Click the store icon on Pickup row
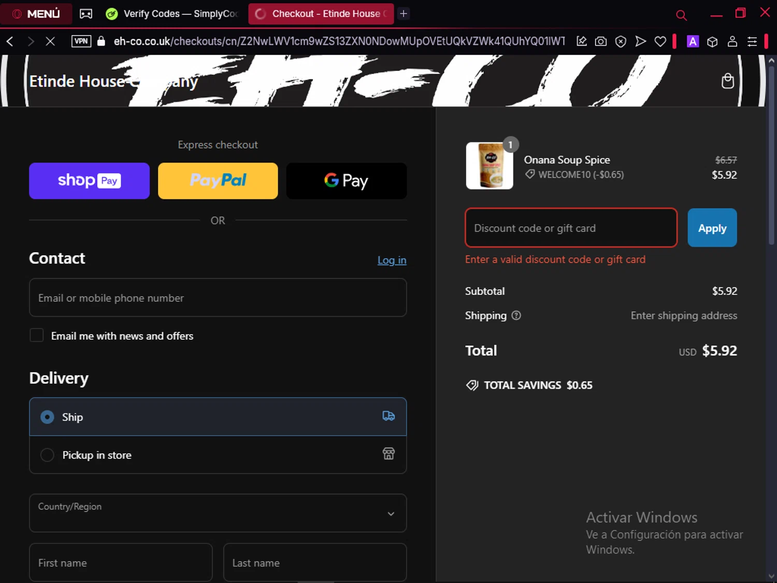Screen dimensions: 777x583 tap(388, 454)
